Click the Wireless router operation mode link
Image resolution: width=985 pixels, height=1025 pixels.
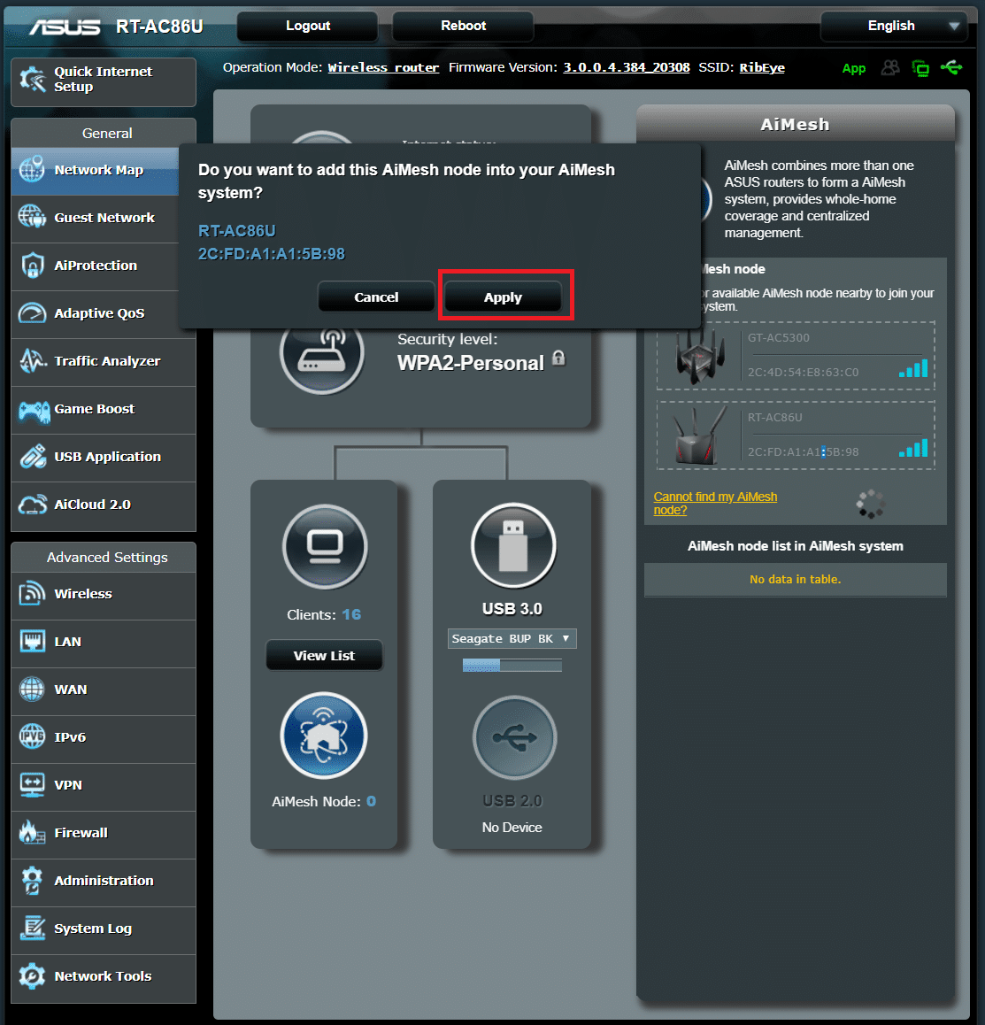click(x=383, y=67)
